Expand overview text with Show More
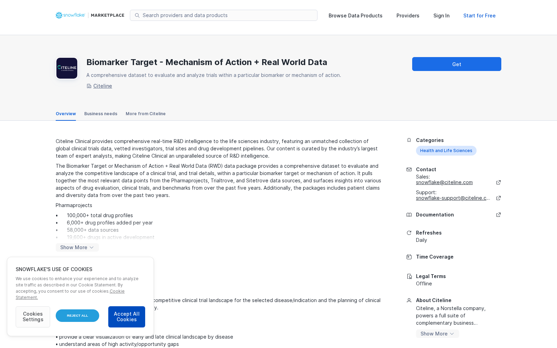This screenshot has height=348, width=557. pyautogui.click(x=77, y=247)
